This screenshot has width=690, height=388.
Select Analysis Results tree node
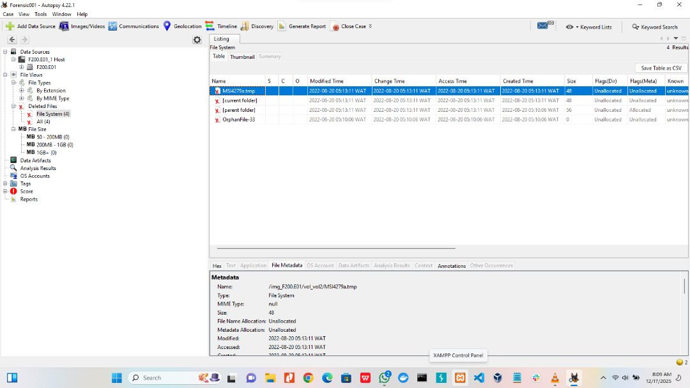point(38,168)
